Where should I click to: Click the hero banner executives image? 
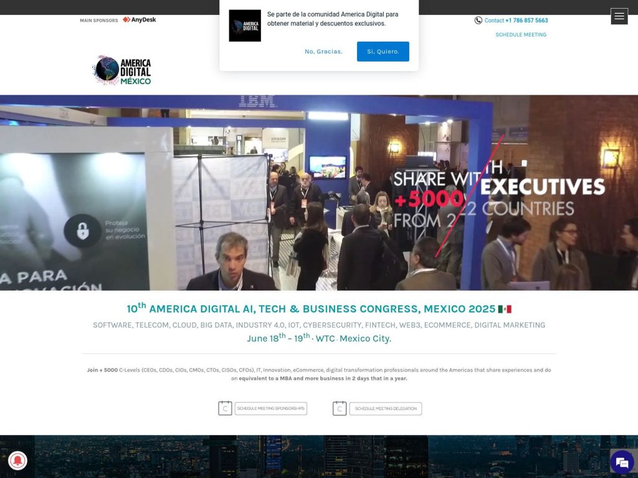point(319,193)
